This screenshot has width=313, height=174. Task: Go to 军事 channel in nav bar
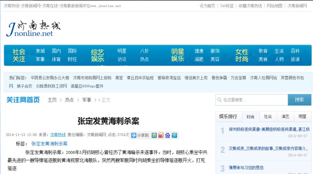(40, 59)
